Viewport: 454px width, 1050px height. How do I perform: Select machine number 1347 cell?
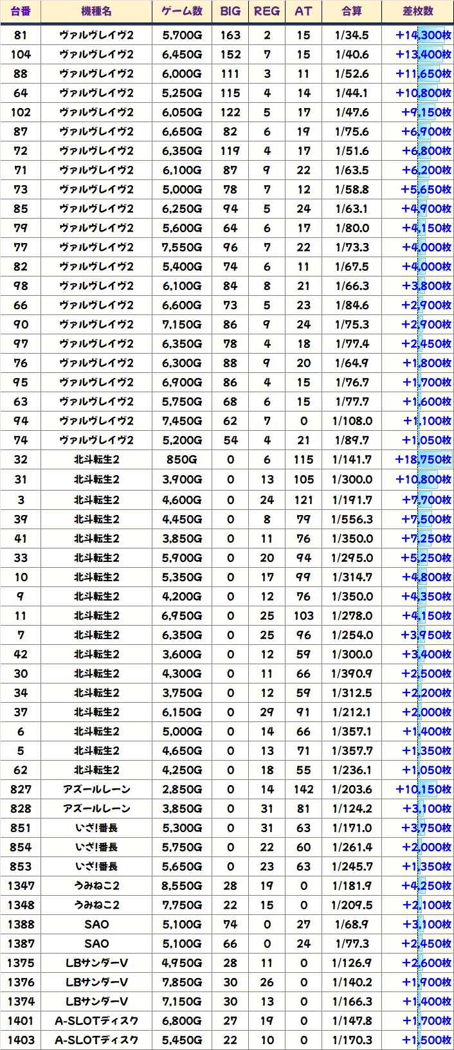click(21, 885)
